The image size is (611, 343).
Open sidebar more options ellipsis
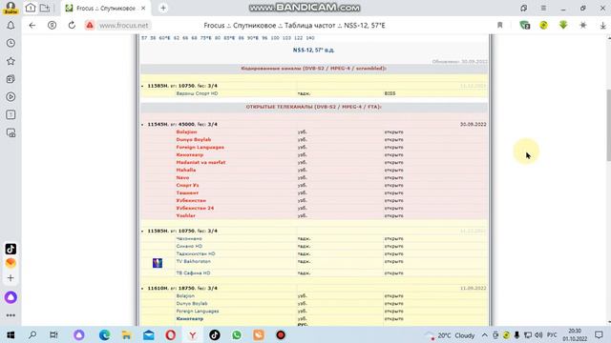[11, 315]
